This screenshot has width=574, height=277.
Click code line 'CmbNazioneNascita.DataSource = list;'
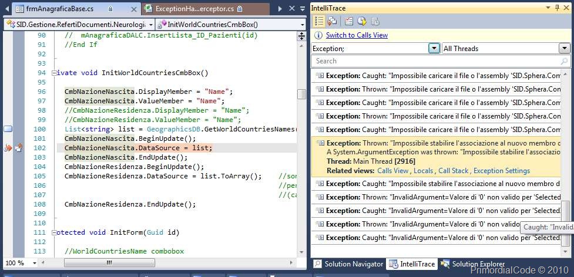(139, 148)
